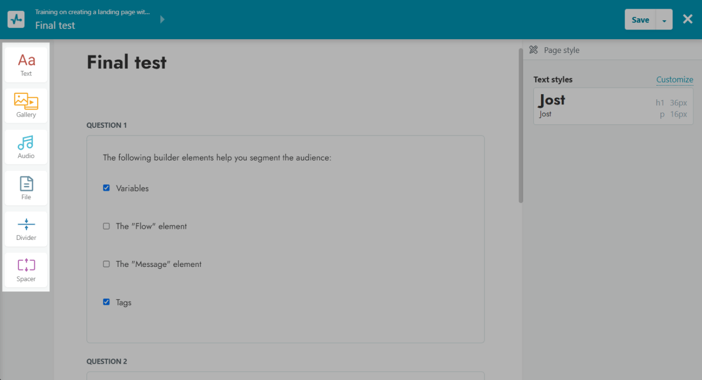This screenshot has width=702, height=380.
Task: Open the Save dropdown arrow
Action: point(664,20)
